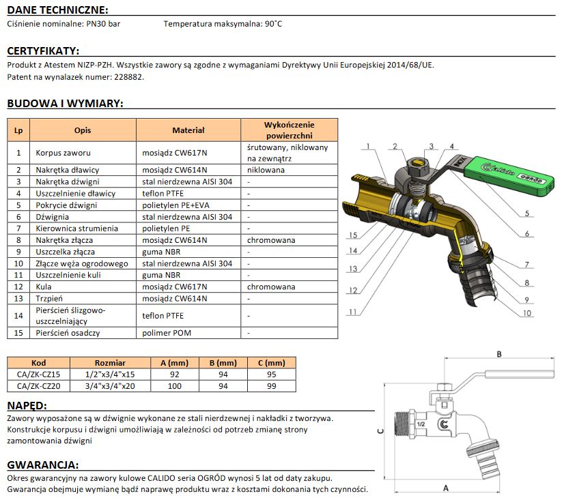Click the line starting 'Produkt z Atestem NIZP-PZH'
The width and height of the screenshot is (577, 498).
coord(221,65)
